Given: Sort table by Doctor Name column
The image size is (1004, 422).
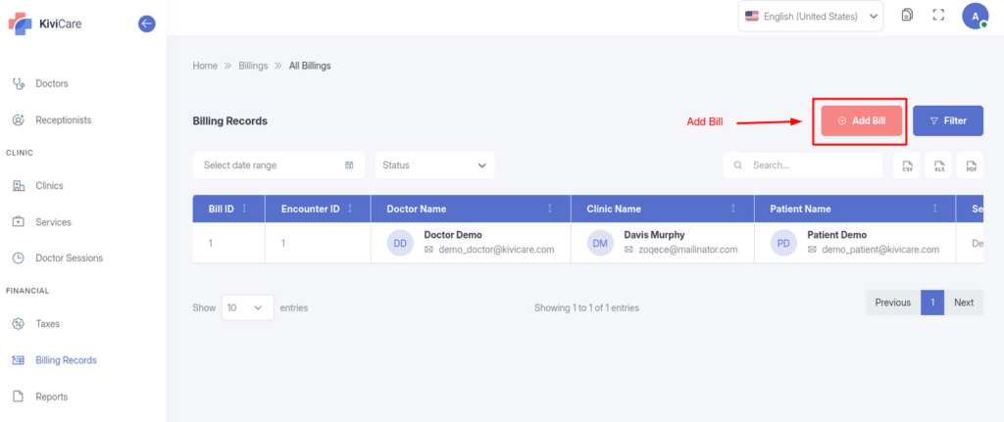Looking at the screenshot, I should coord(549,209).
